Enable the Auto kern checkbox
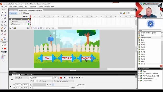The image size is (163, 92). pos(78,85)
